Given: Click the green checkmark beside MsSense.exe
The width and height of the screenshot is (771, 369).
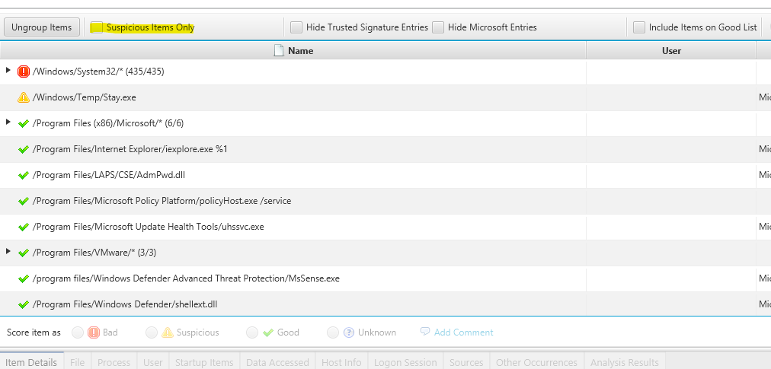Looking at the screenshot, I should click(24, 278).
